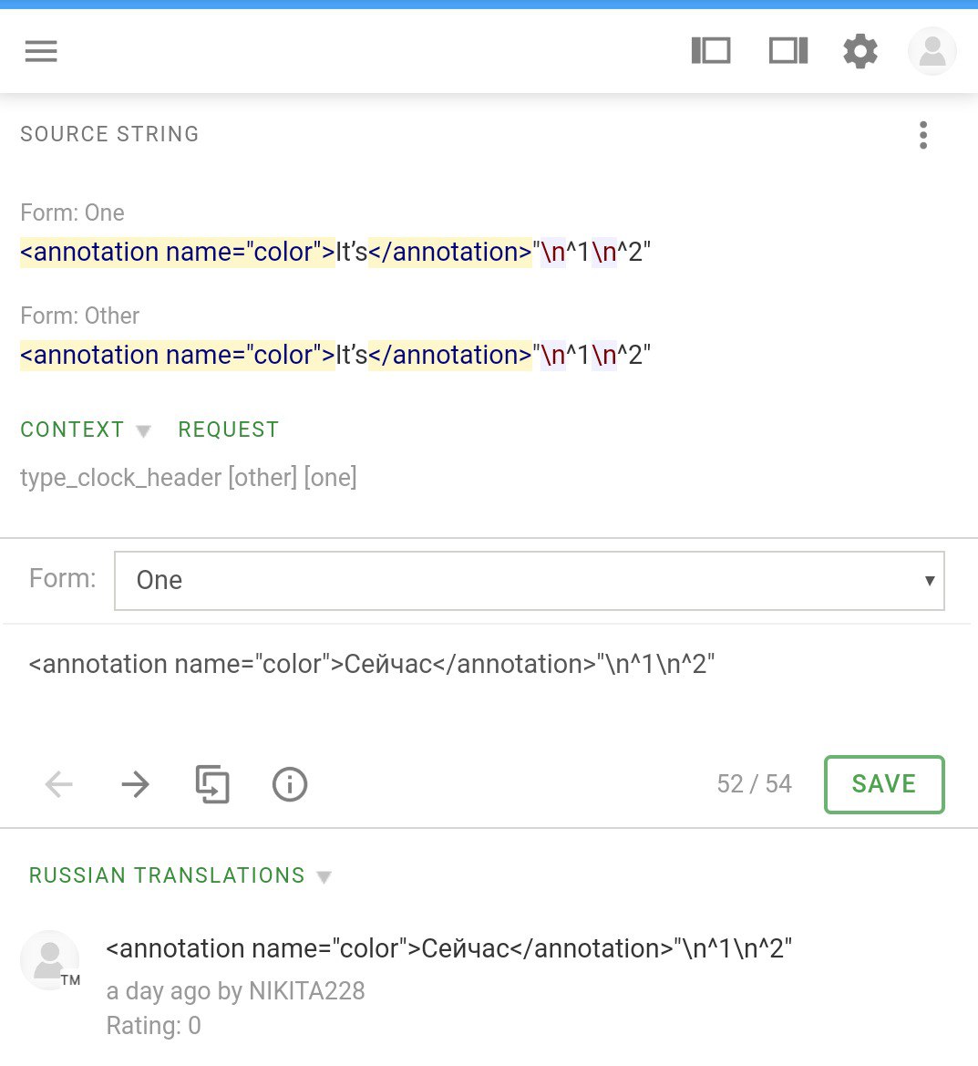Expand the CONTEXT section arrow
The width and height of the screenshot is (978, 1066).
coord(143,431)
